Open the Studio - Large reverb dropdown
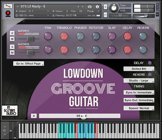 (x=139, y=81)
